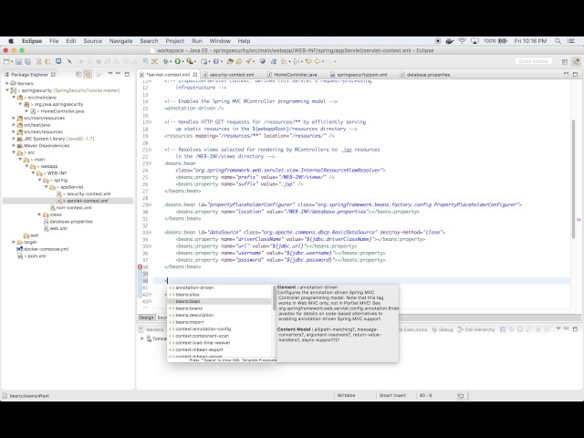Click the macOS Spotlight search icon

[x=558, y=41]
